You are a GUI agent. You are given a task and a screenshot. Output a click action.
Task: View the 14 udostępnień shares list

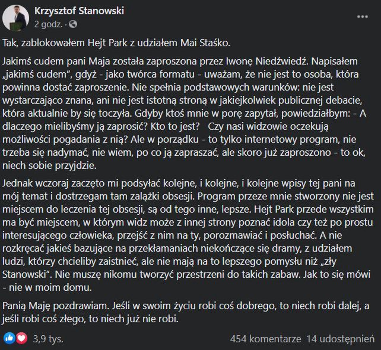point(339,339)
